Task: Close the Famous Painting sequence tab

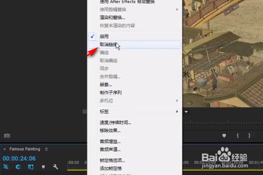Action: 4,149
